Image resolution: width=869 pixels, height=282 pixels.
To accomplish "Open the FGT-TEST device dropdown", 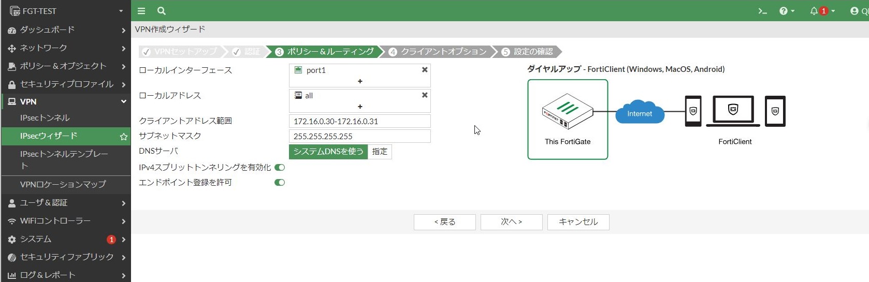I will tap(121, 11).
